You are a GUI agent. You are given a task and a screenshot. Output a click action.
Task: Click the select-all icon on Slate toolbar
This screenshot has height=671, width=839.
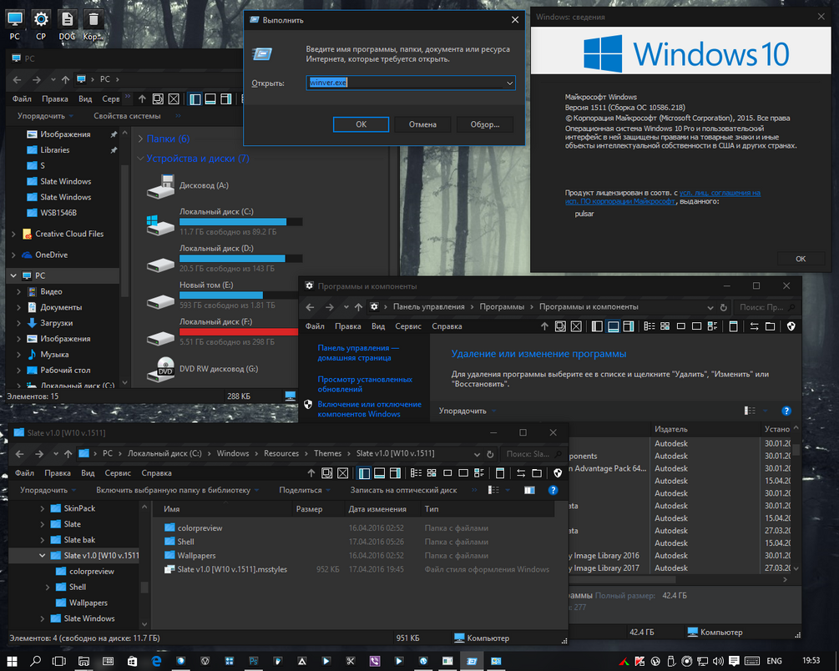click(326, 472)
